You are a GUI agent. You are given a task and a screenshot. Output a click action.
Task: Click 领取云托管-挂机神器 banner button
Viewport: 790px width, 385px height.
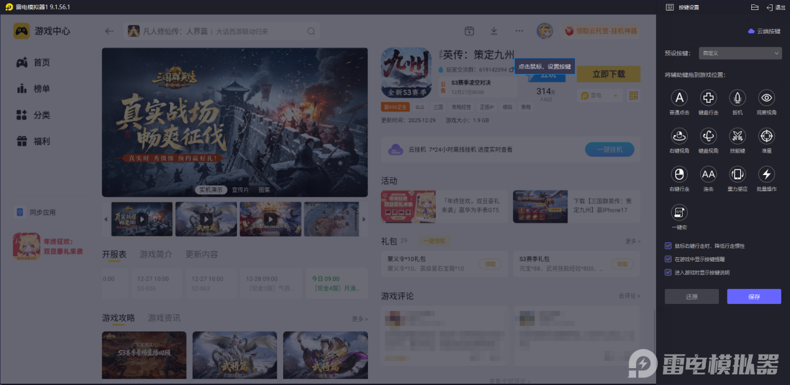pyautogui.click(x=601, y=31)
